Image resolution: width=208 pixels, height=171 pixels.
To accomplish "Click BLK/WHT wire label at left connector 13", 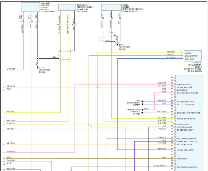I will coord(11,169).
